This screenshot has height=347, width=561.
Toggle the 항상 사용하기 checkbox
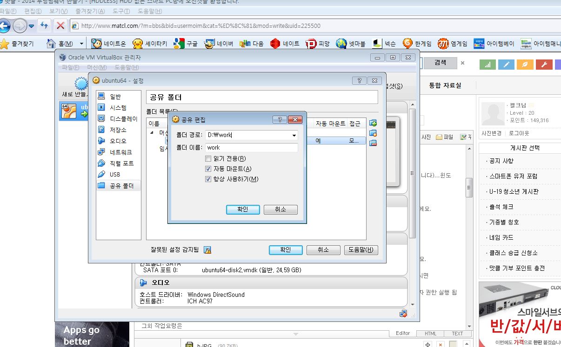208,179
